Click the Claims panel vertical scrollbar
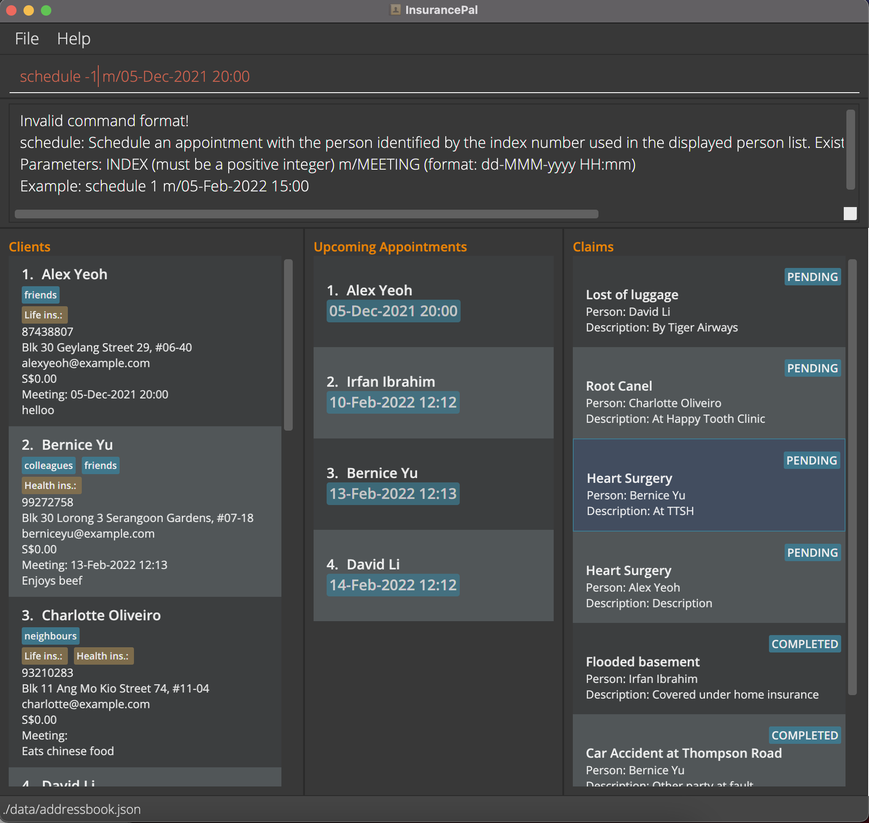869x823 pixels. tap(852, 477)
